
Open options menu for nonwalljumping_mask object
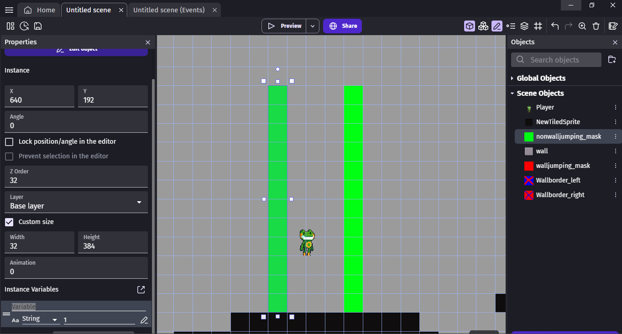pos(615,136)
